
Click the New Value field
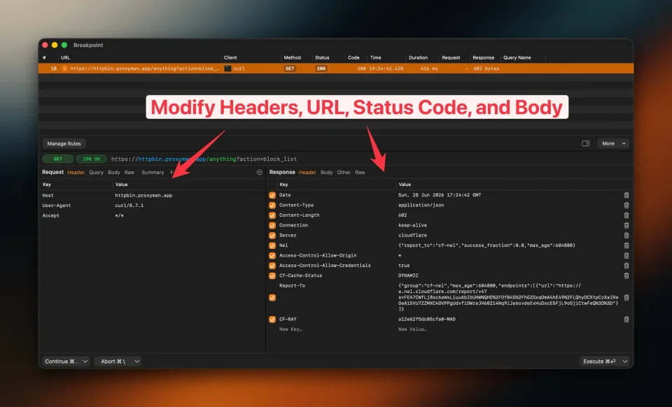point(412,329)
